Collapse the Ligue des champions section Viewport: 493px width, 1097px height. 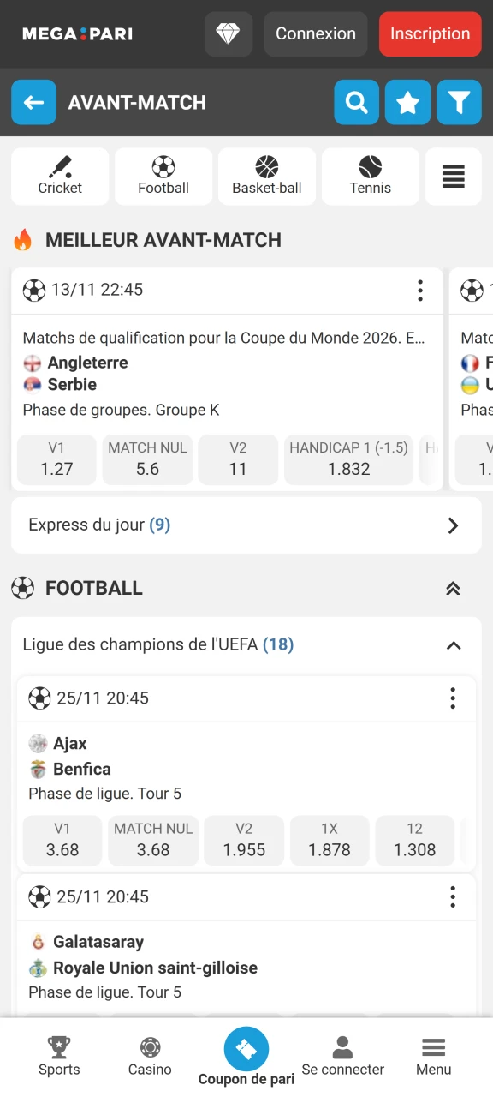tap(454, 645)
